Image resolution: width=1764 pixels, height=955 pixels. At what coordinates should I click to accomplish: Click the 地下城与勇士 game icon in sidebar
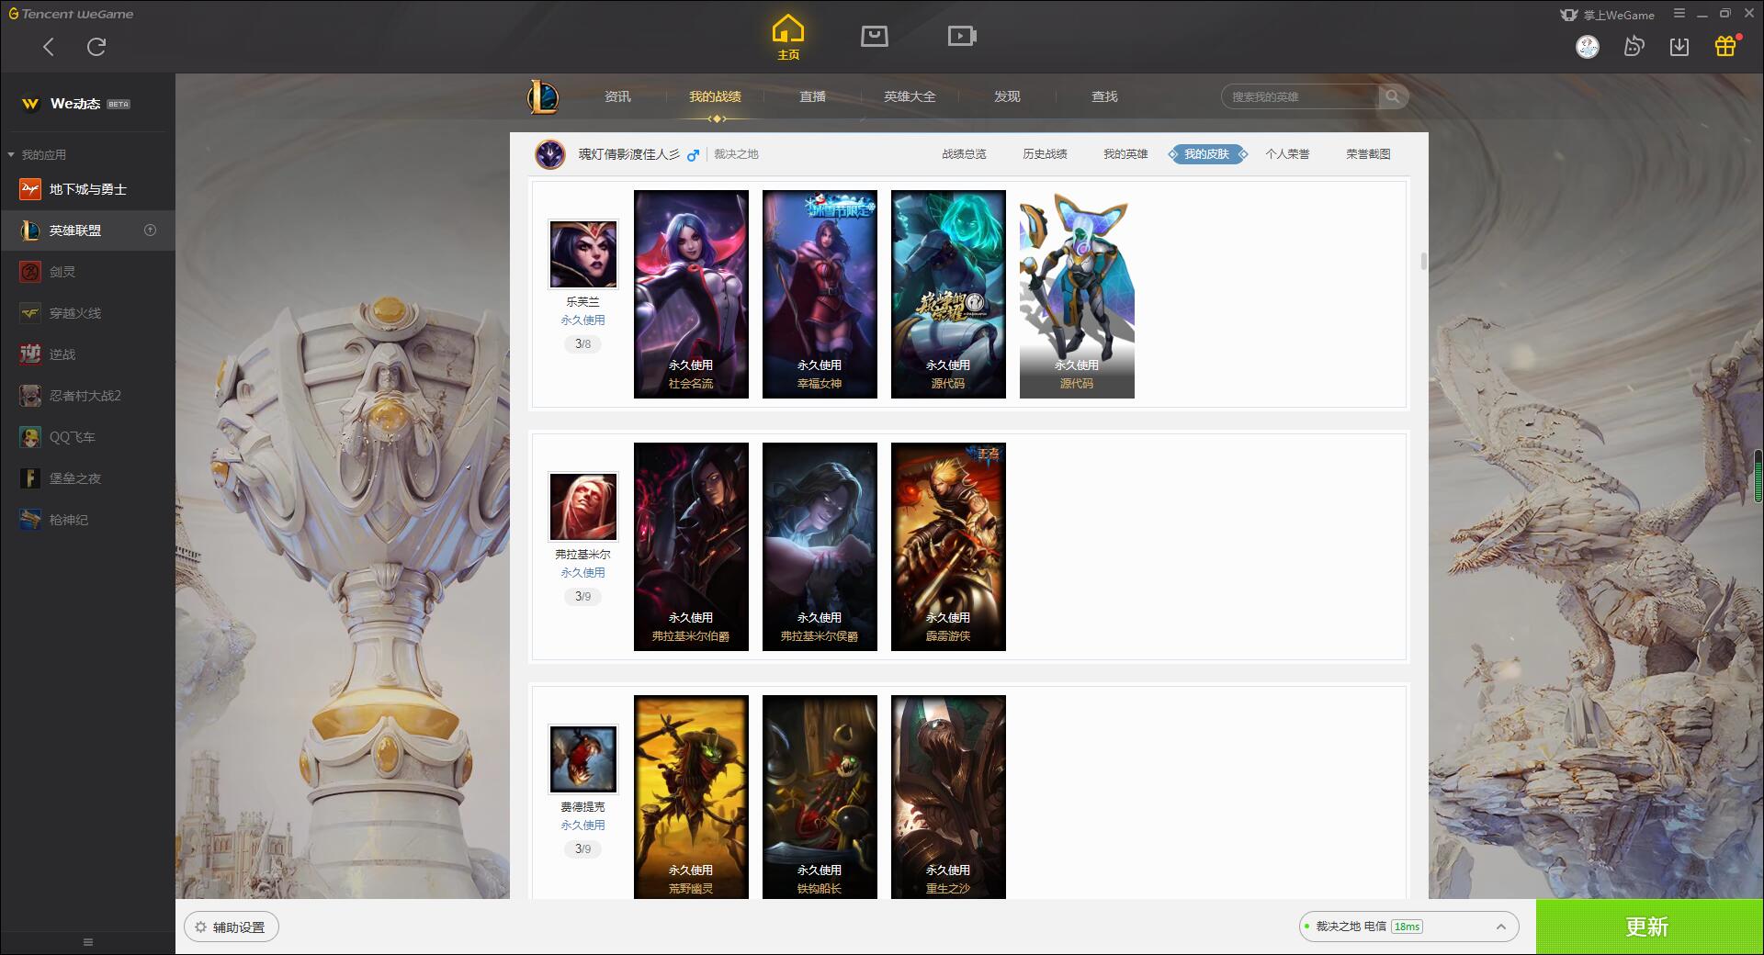pyautogui.click(x=30, y=189)
